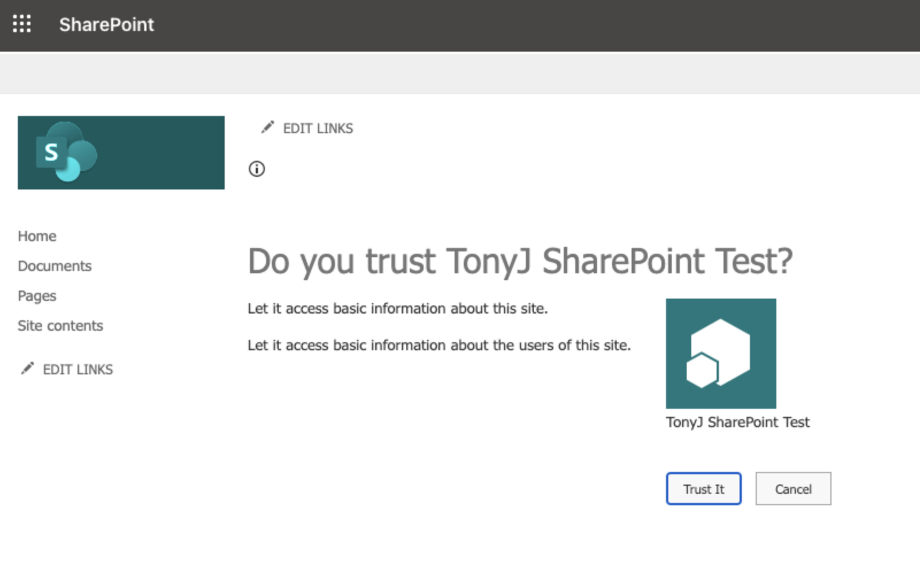The image size is (920, 573).
Task: Click the TonyJ SharePoint Test caption text
Action: click(x=737, y=421)
